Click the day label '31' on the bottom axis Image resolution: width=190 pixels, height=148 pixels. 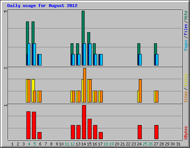(x=178, y=144)
